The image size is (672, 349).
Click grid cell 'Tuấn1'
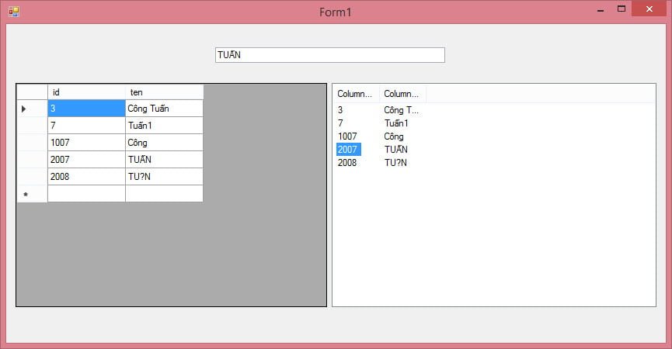(164, 126)
